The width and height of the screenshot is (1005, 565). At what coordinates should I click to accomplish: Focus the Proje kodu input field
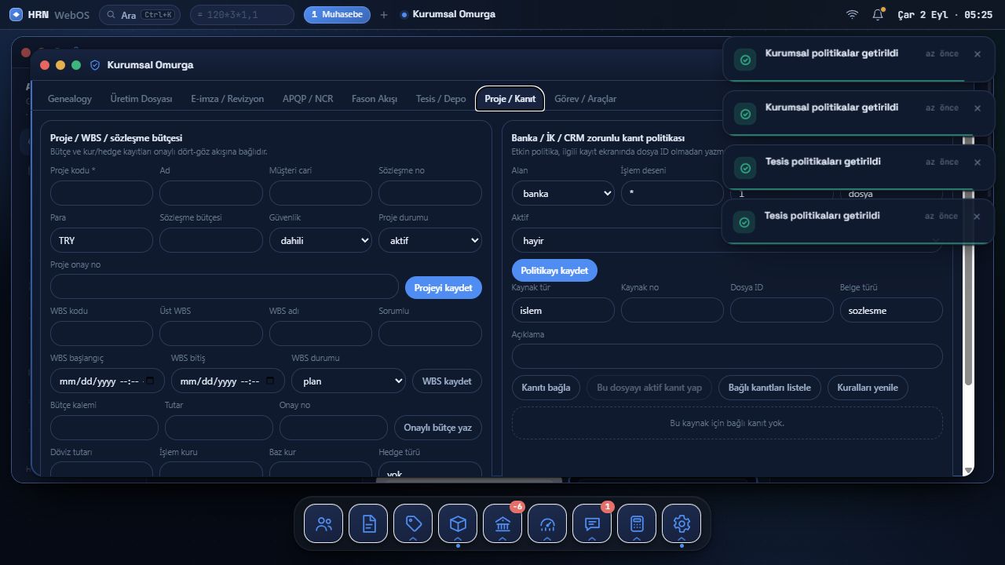101,193
